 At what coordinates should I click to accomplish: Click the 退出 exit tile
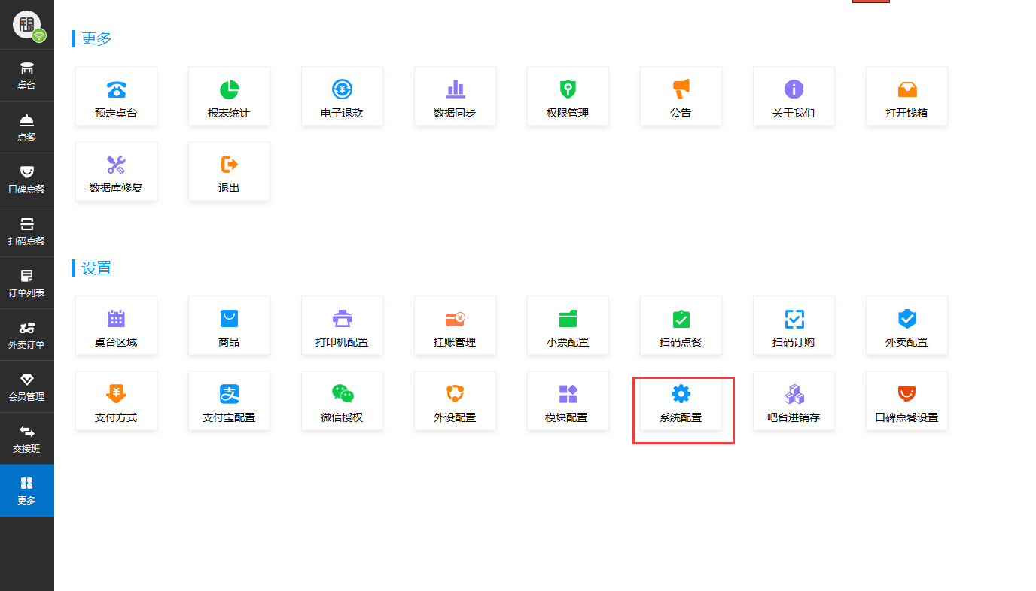[230, 171]
